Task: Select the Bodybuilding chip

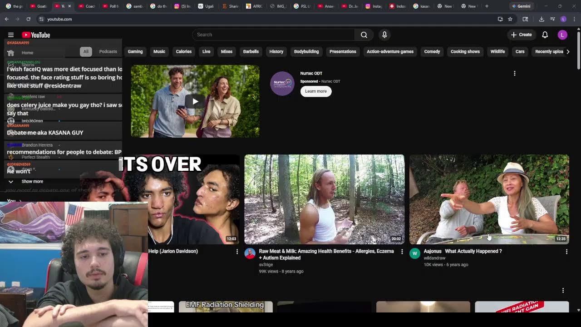Action: coord(306,52)
